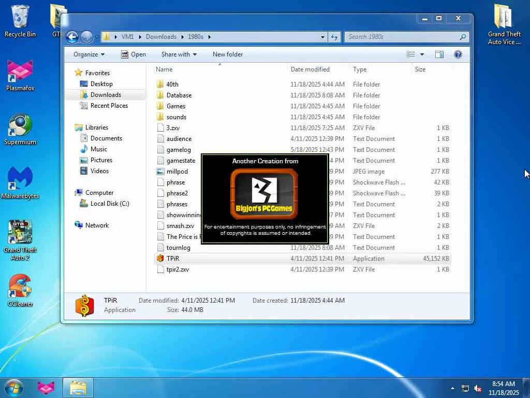
Task: Open the Organize dropdown menu
Action: (x=89, y=54)
